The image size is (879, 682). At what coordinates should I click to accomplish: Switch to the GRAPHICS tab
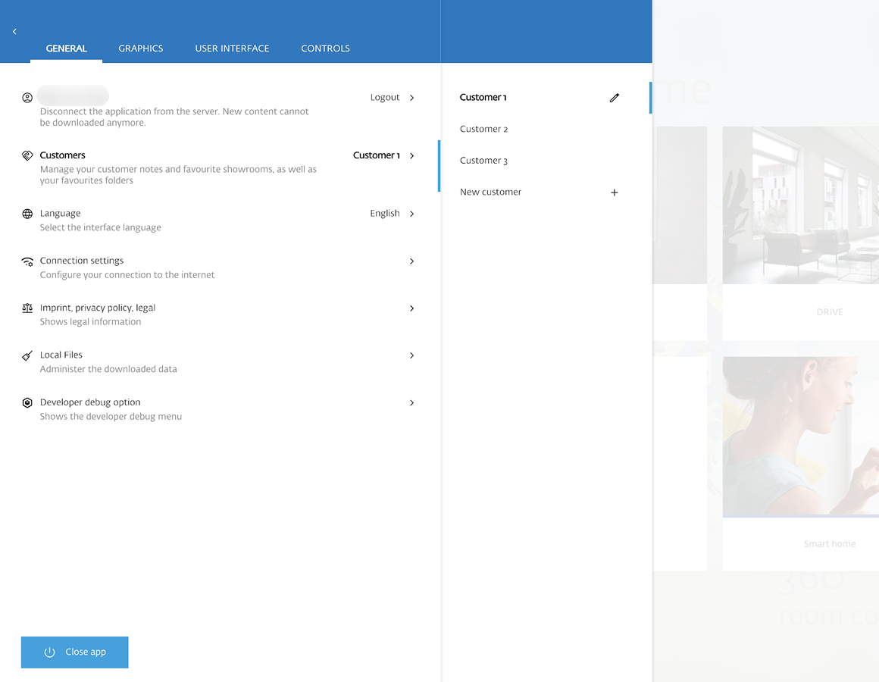click(x=140, y=48)
